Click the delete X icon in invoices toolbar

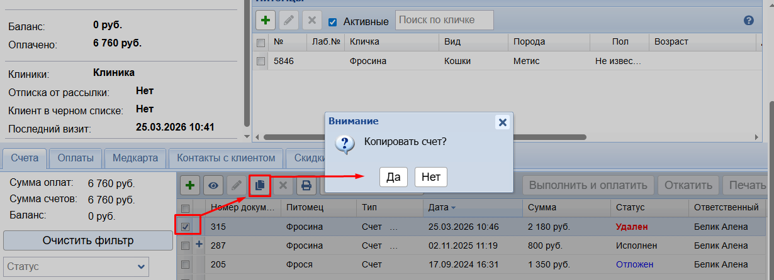click(283, 185)
